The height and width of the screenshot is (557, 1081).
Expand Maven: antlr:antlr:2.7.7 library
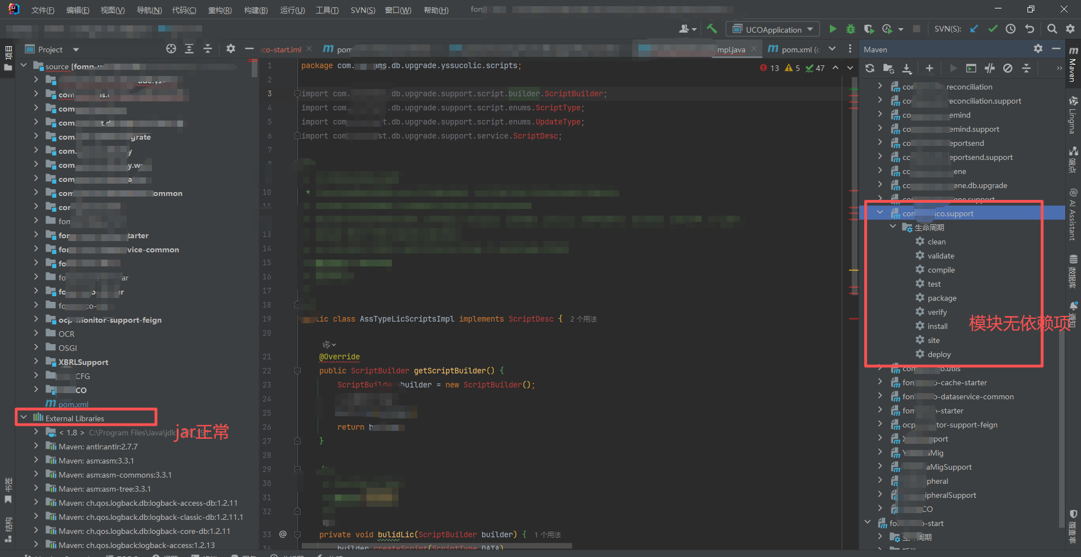36,445
